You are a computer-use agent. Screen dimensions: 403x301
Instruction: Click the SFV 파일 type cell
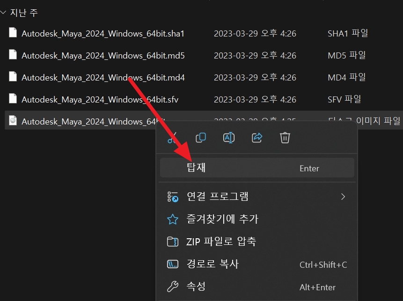[344, 99]
